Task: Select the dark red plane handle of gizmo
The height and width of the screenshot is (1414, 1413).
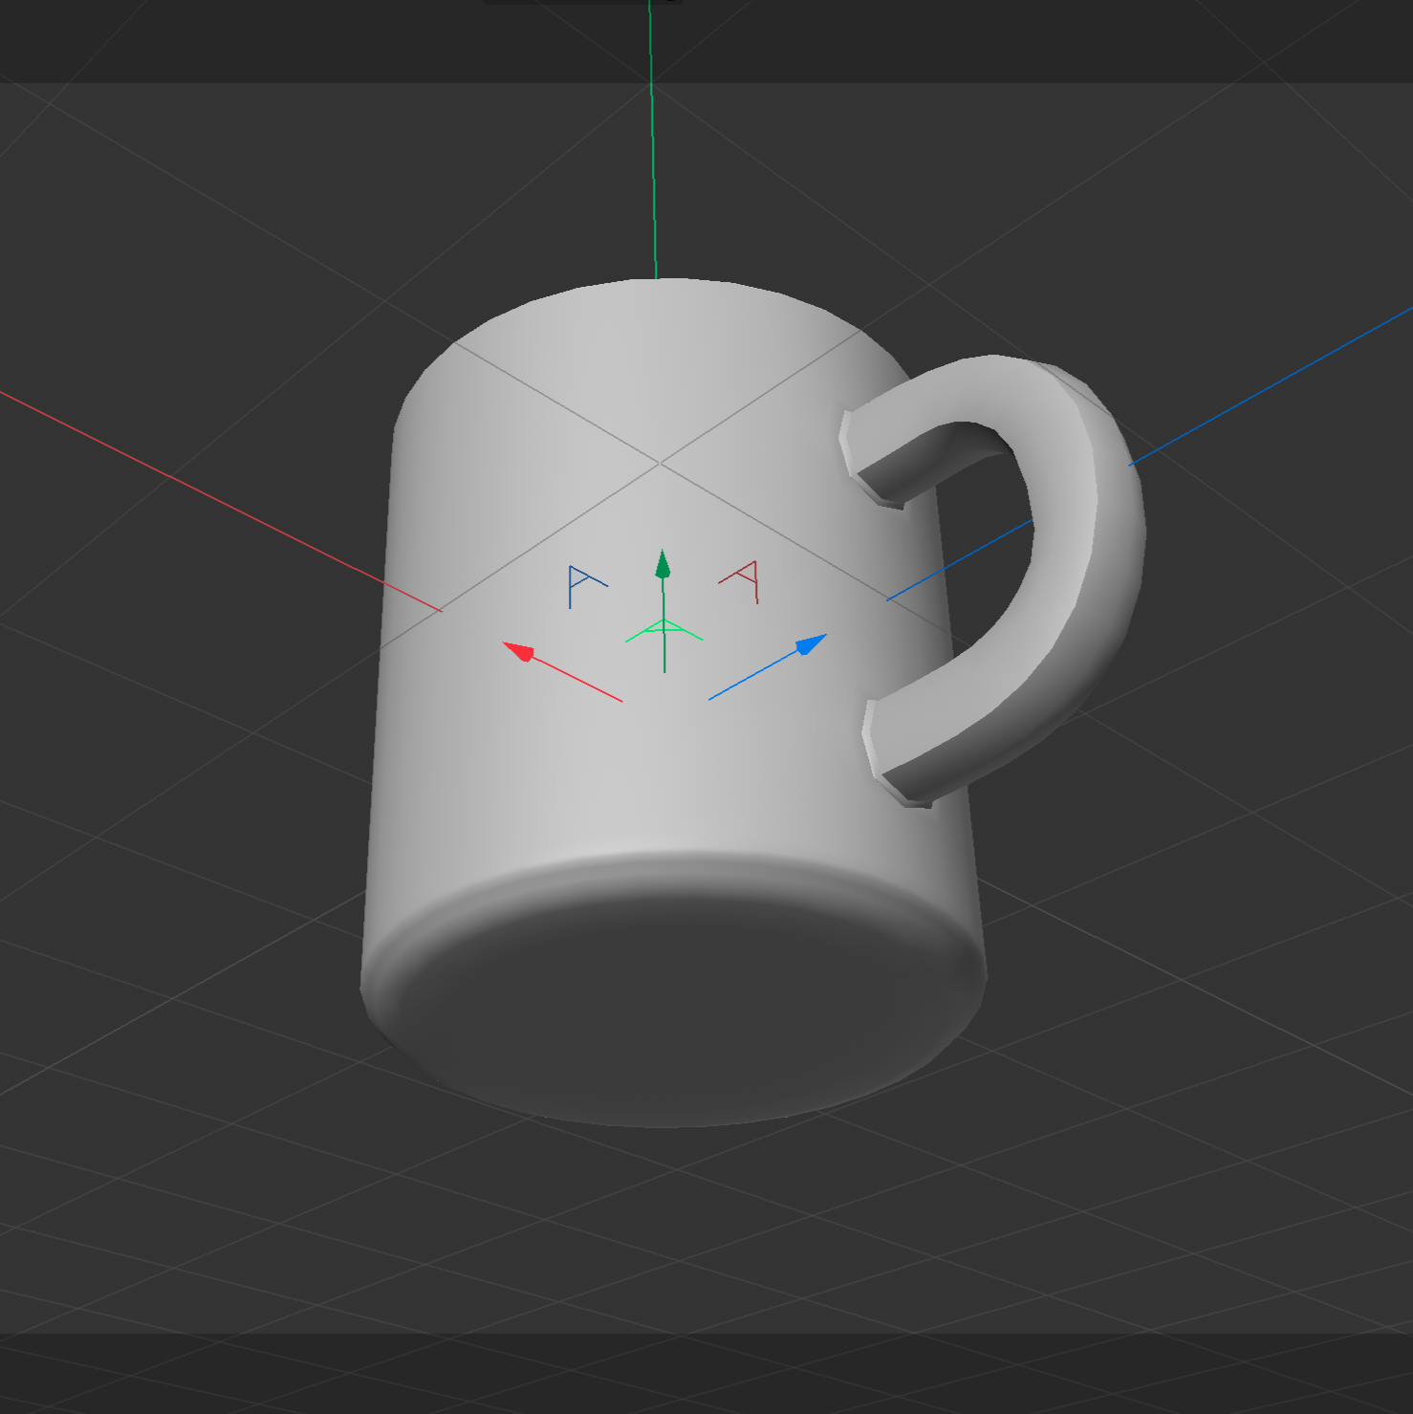Action: [741, 580]
